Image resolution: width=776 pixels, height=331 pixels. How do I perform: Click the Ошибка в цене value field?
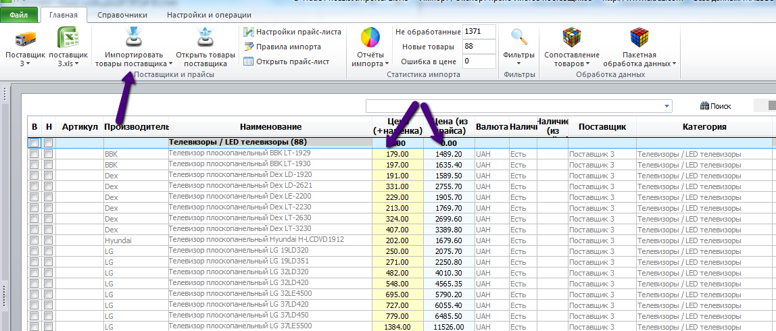click(479, 61)
